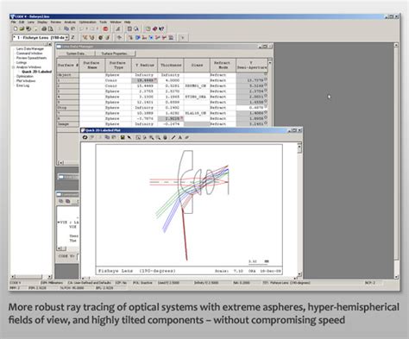Click the navigation tree horizontal scrollbar
The width and height of the screenshot is (409, 339).
[31, 277]
